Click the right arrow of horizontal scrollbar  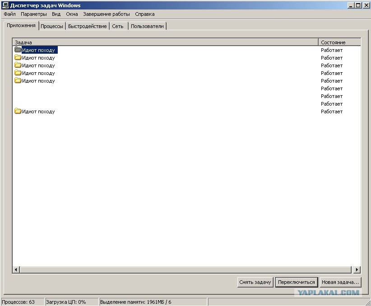click(357, 269)
